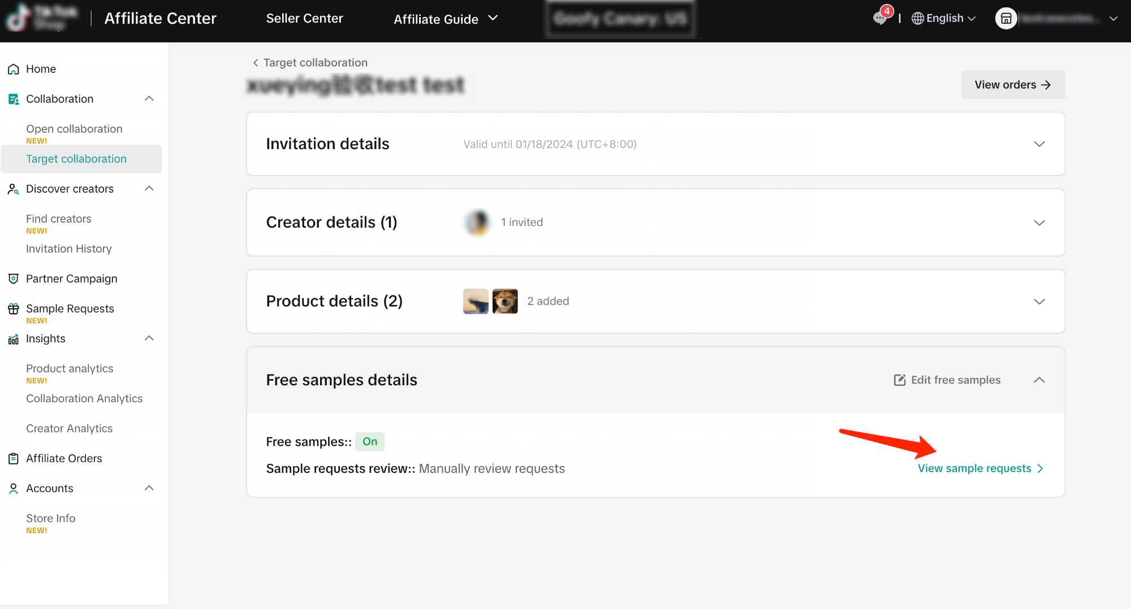Click the Home icon in sidebar

pos(14,69)
